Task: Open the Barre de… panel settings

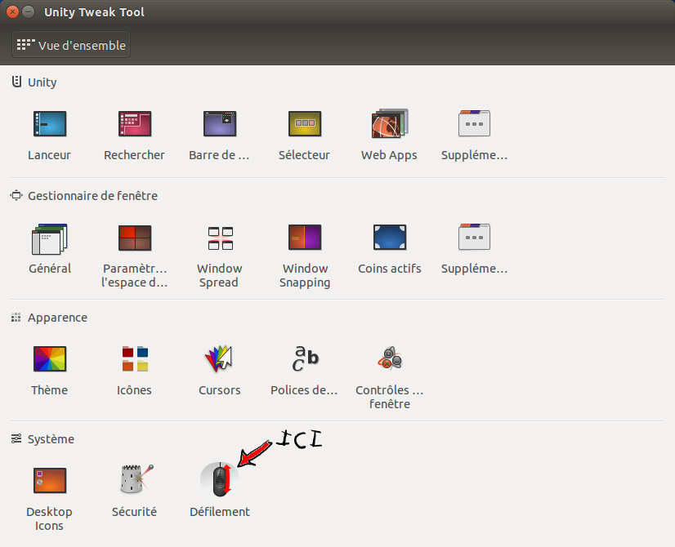Action: pos(219,134)
